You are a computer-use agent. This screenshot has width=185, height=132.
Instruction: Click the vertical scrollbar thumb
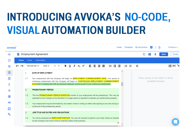[122, 84]
